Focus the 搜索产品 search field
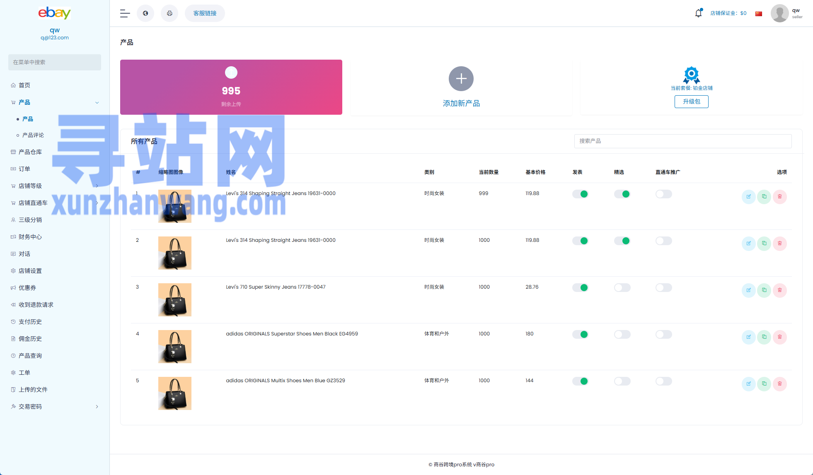The height and width of the screenshot is (475, 813). tap(683, 141)
